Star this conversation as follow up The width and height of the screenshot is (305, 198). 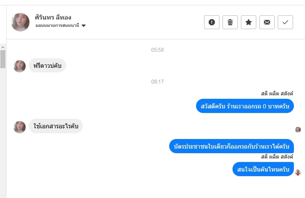248,22
